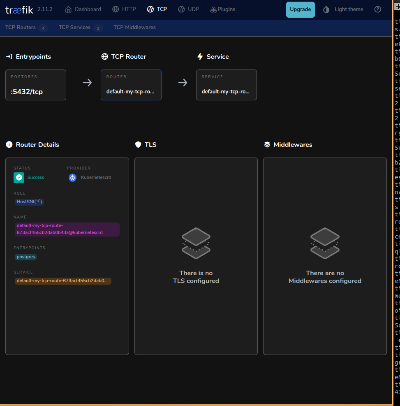
Task: Click the green Success status icon
Action: point(19,177)
